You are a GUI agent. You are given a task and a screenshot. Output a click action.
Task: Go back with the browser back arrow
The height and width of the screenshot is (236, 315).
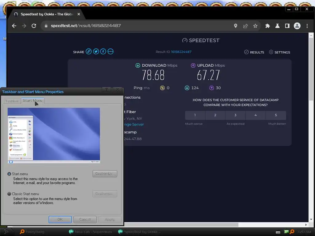click(x=14, y=26)
